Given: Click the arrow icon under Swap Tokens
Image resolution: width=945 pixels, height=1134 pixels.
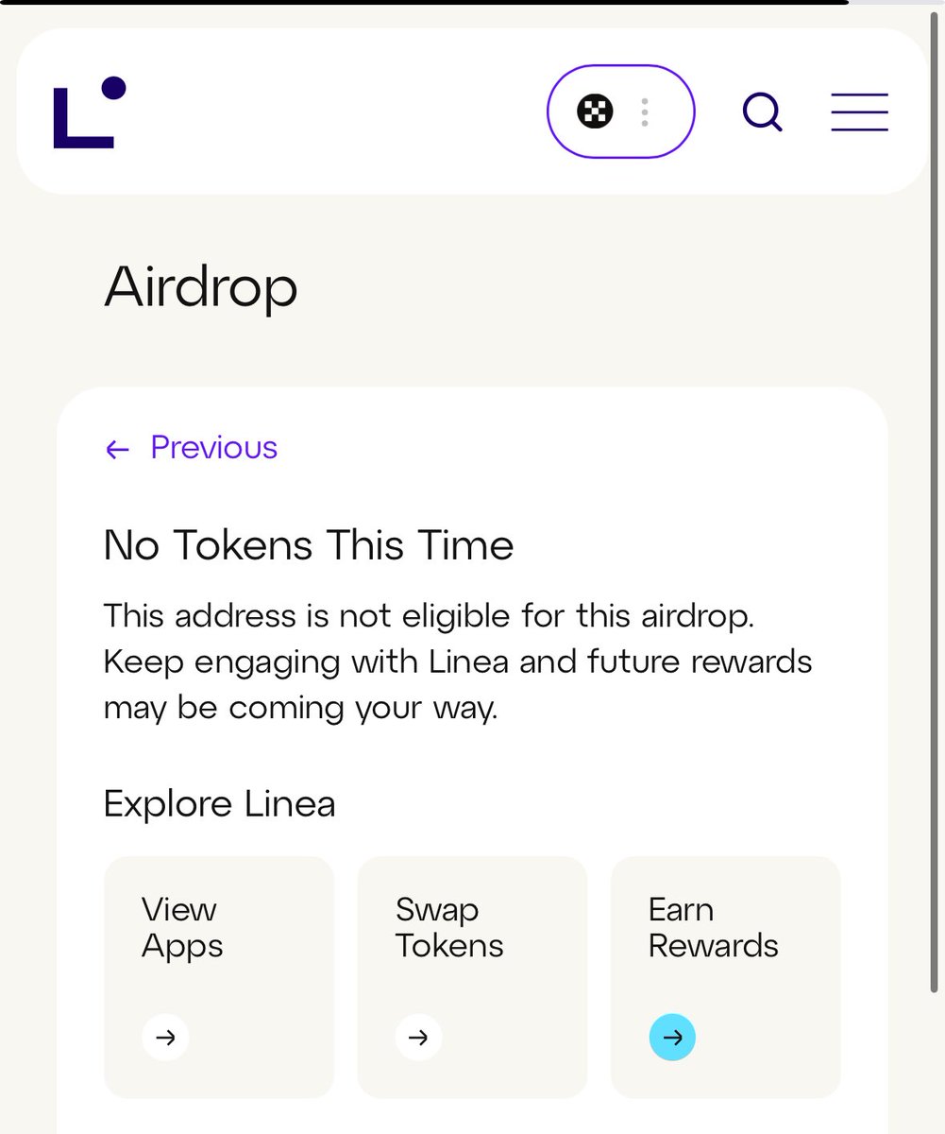Looking at the screenshot, I should click(x=418, y=1038).
